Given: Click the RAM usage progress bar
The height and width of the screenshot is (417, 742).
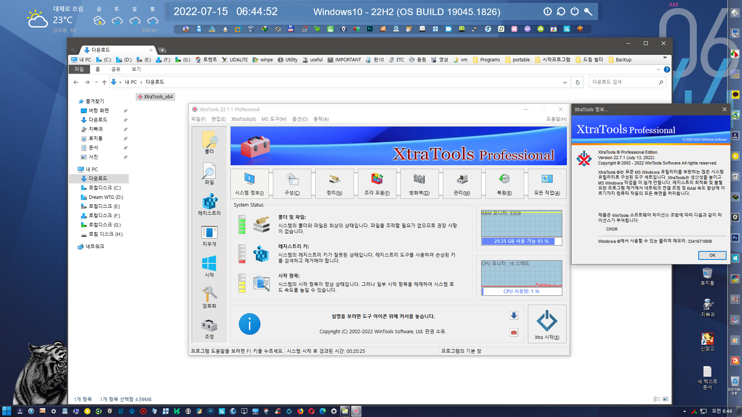Looking at the screenshot, I should tap(521, 241).
